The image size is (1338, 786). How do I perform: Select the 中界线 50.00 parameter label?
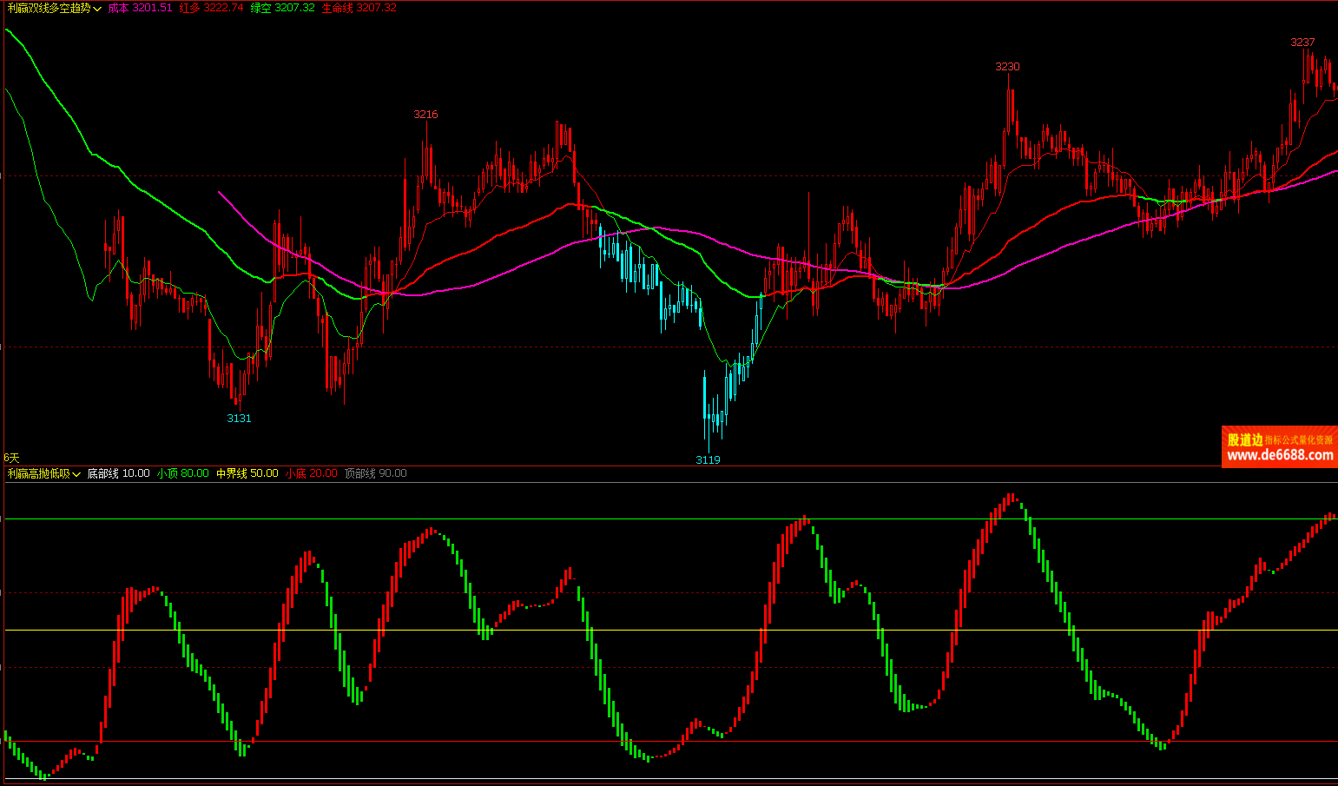pos(247,473)
